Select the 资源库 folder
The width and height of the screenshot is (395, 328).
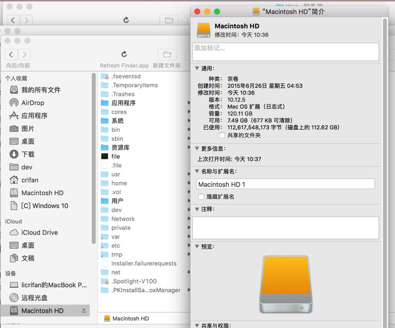(x=115, y=147)
